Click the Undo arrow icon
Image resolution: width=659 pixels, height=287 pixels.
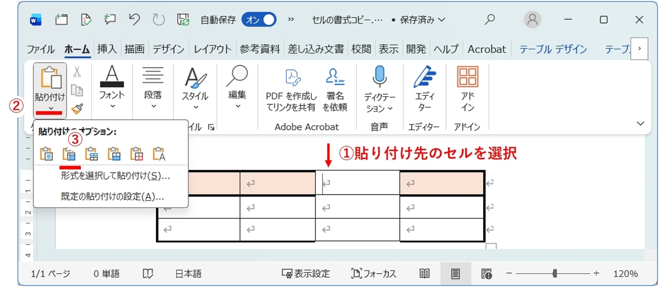click(x=135, y=20)
